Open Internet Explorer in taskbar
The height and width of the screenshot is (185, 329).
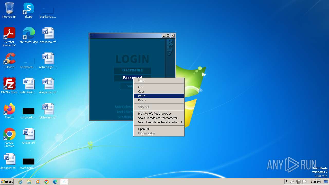click(20, 182)
